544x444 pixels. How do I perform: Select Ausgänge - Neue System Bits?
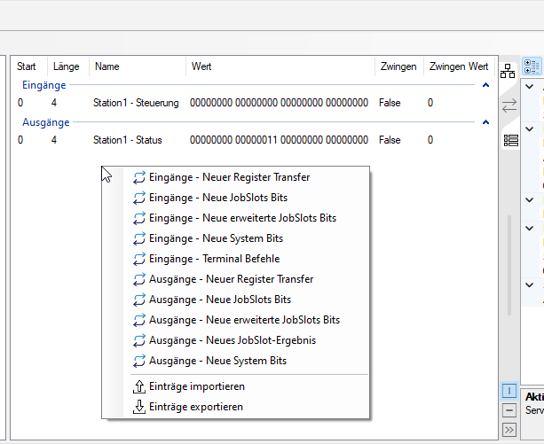click(217, 361)
